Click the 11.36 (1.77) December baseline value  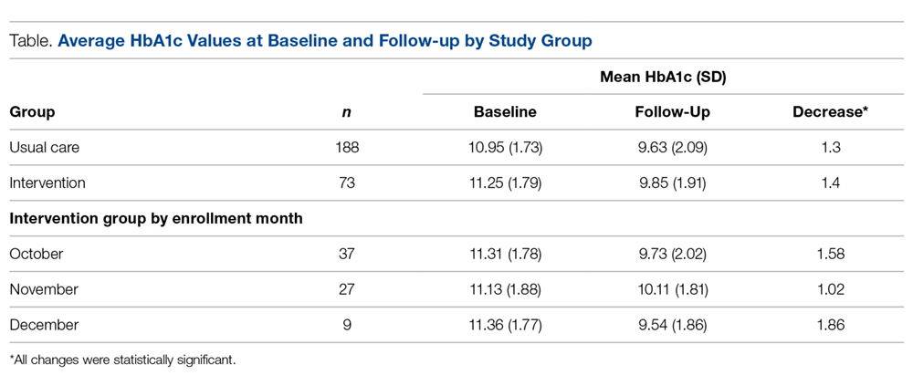[505, 324]
